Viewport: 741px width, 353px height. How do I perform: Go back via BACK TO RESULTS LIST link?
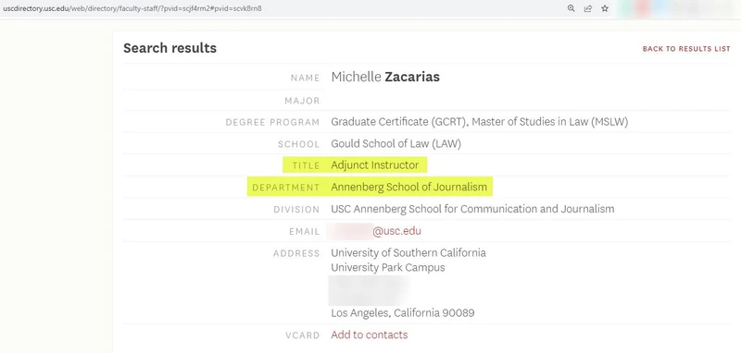[686, 49]
